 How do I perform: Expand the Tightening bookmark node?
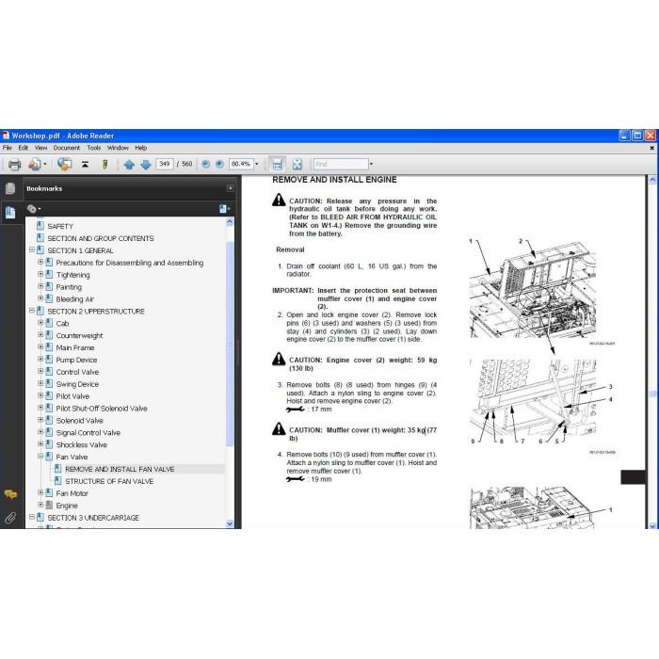40,275
